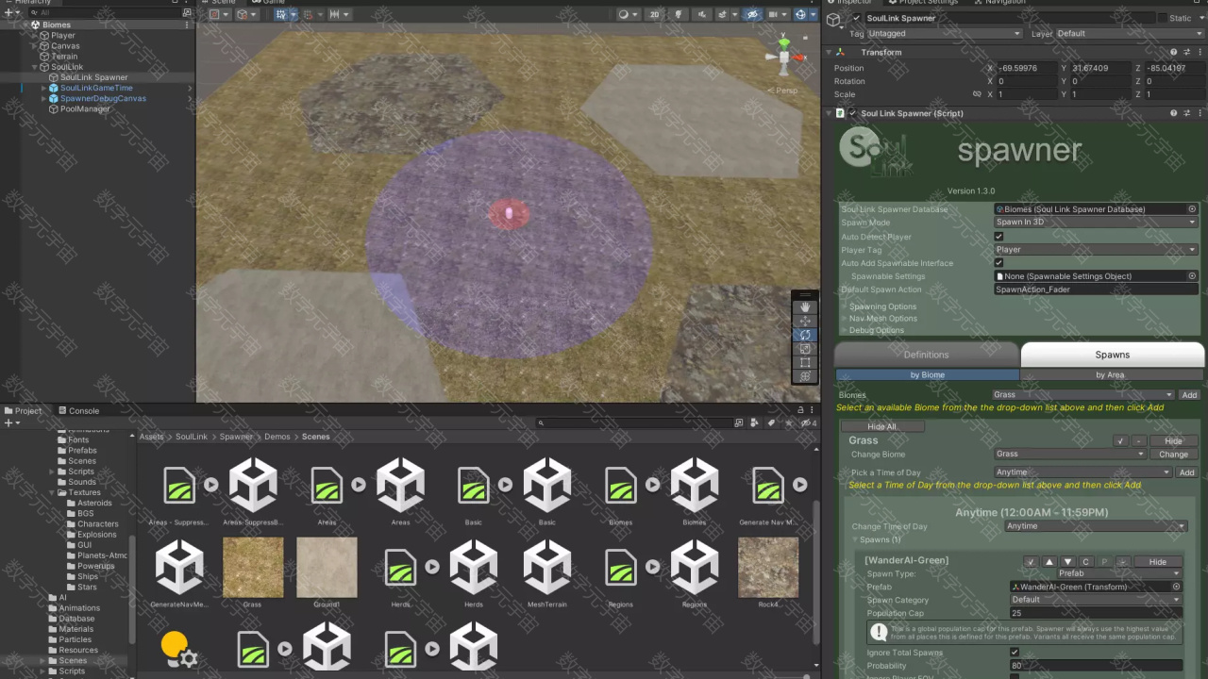Select the by Biome tab
The image size is (1208, 679).
tap(927, 375)
